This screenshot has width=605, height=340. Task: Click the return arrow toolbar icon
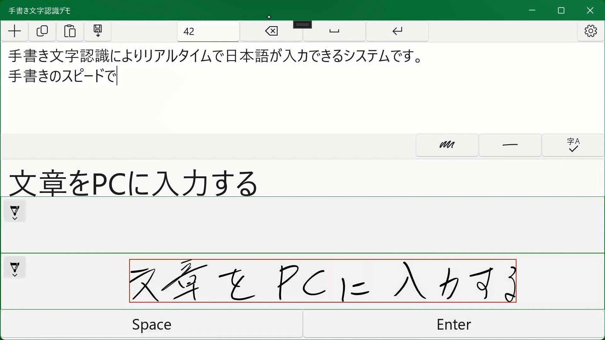pos(397,31)
